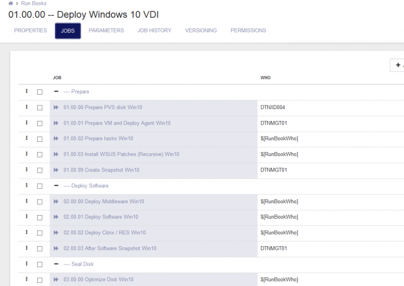This screenshot has width=404, height=286.
Task: Select the JOBS tab
Action: click(68, 31)
